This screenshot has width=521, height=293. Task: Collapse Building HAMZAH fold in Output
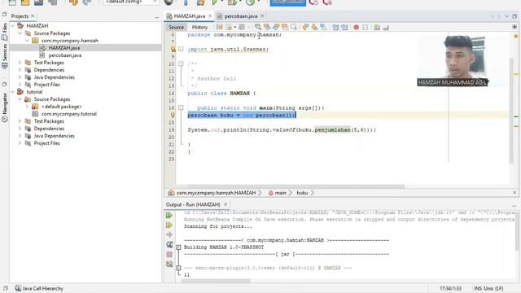(x=178, y=247)
